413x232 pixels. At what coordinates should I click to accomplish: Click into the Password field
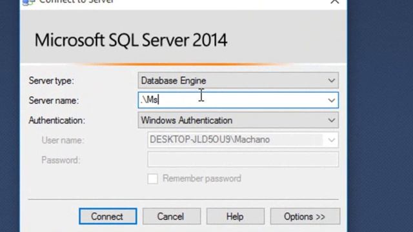(243, 160)
